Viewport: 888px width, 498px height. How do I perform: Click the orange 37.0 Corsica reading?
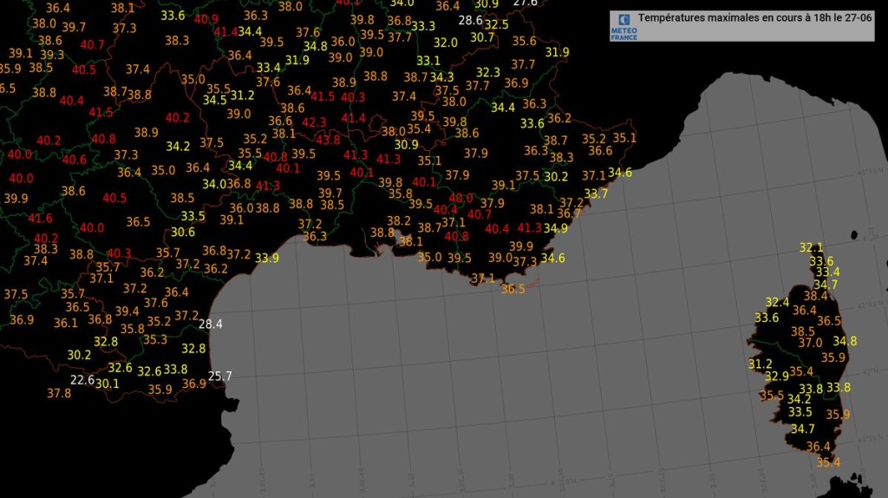[x=810, y=343]
